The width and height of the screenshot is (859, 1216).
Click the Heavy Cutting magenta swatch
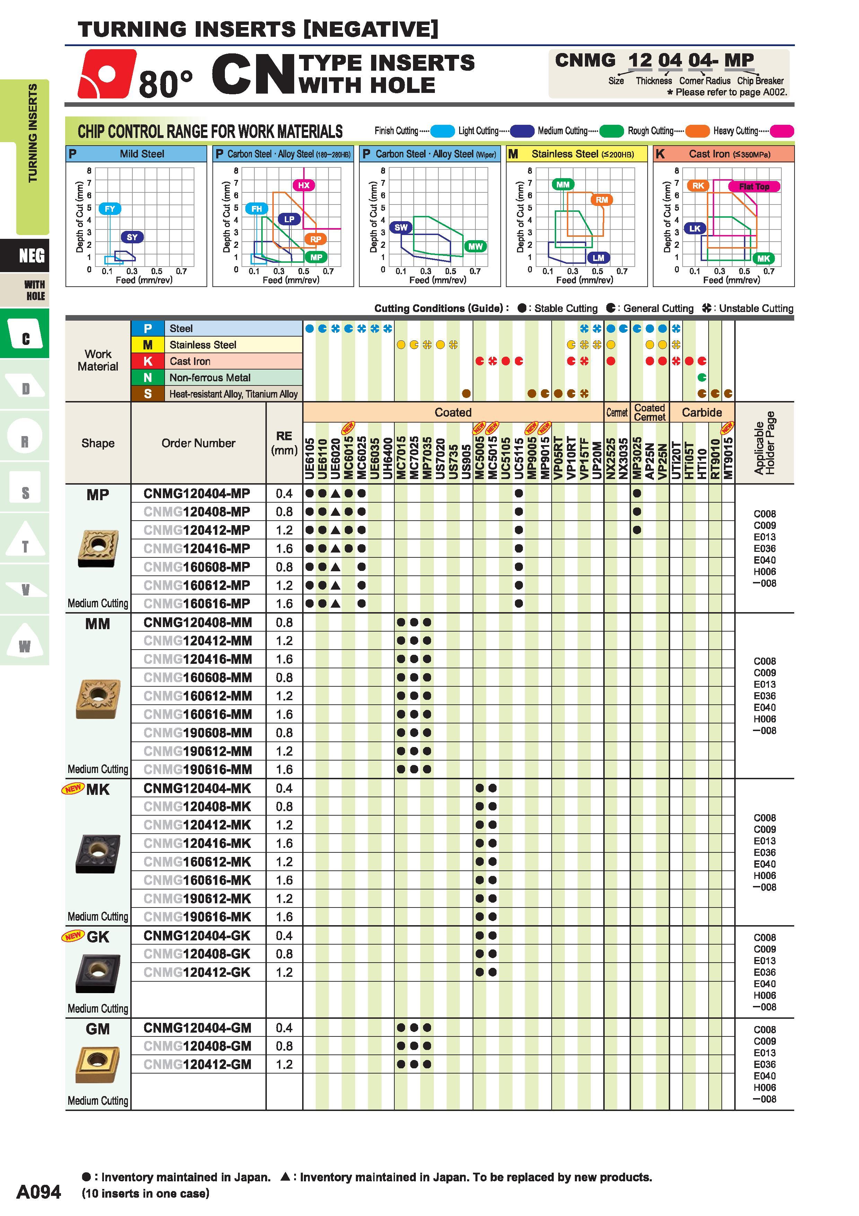tap(782, 131)
